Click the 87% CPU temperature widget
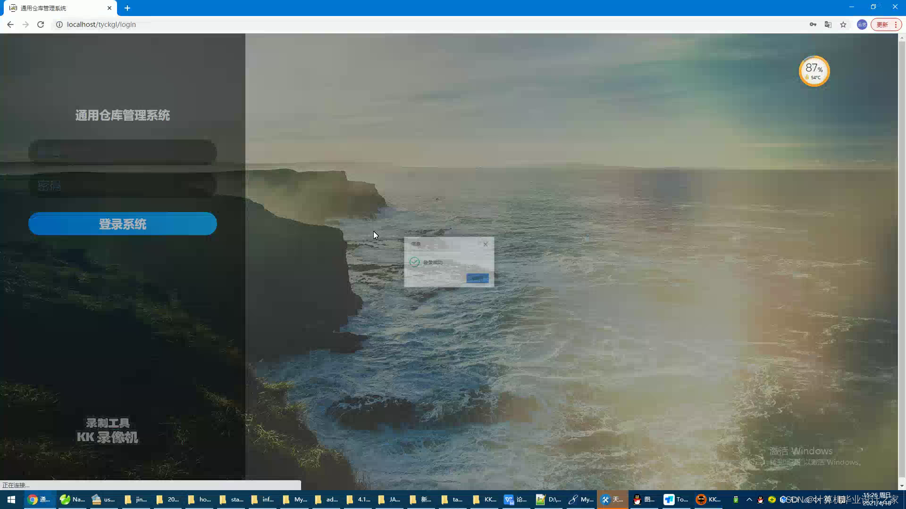Viewport: 906px width, 509px height. coord(814,71)
